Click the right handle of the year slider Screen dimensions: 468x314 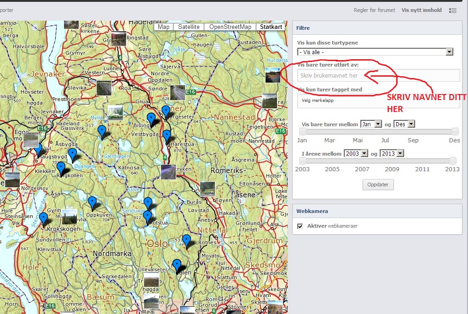453,161
